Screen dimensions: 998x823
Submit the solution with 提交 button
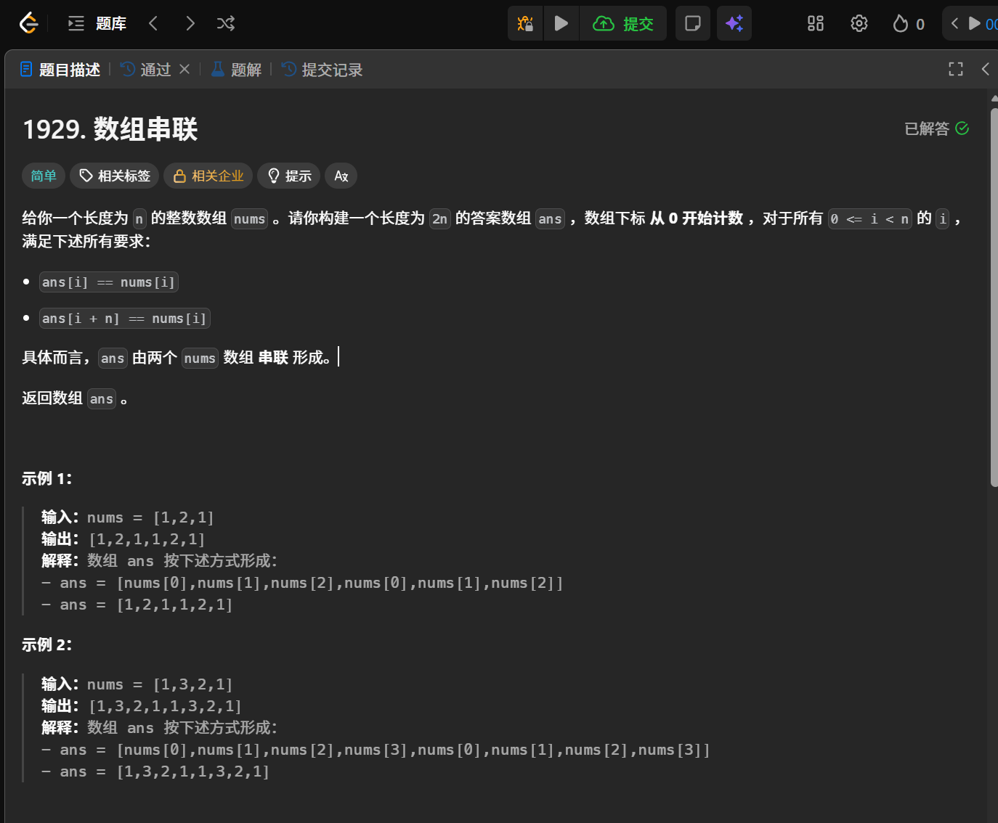(623, 23)
